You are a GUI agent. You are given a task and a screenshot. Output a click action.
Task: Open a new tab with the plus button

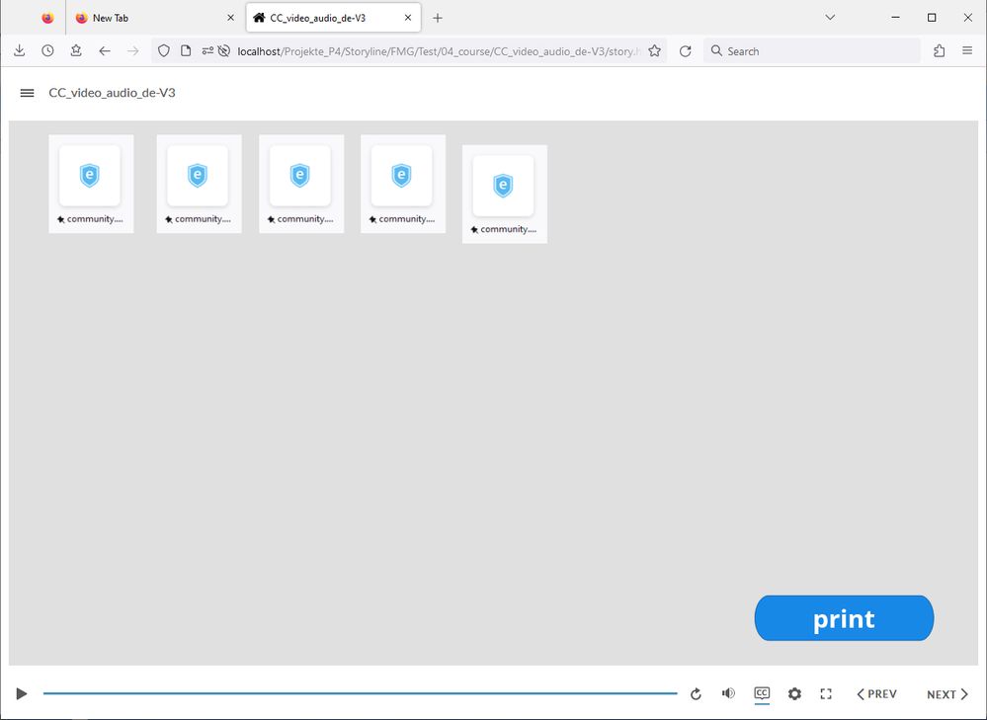pos(438,18)
